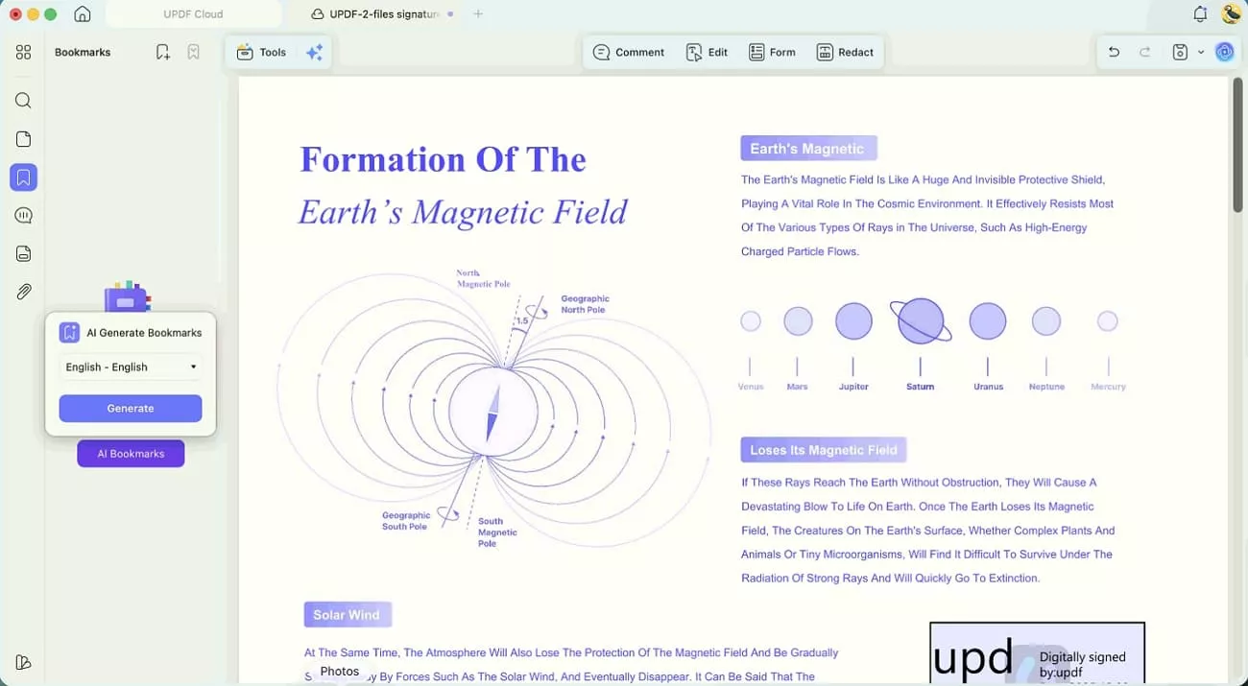Launch the UPDF AI assistant
The height and width of the screenshot is (686, 1248).
coord(1224,52)
